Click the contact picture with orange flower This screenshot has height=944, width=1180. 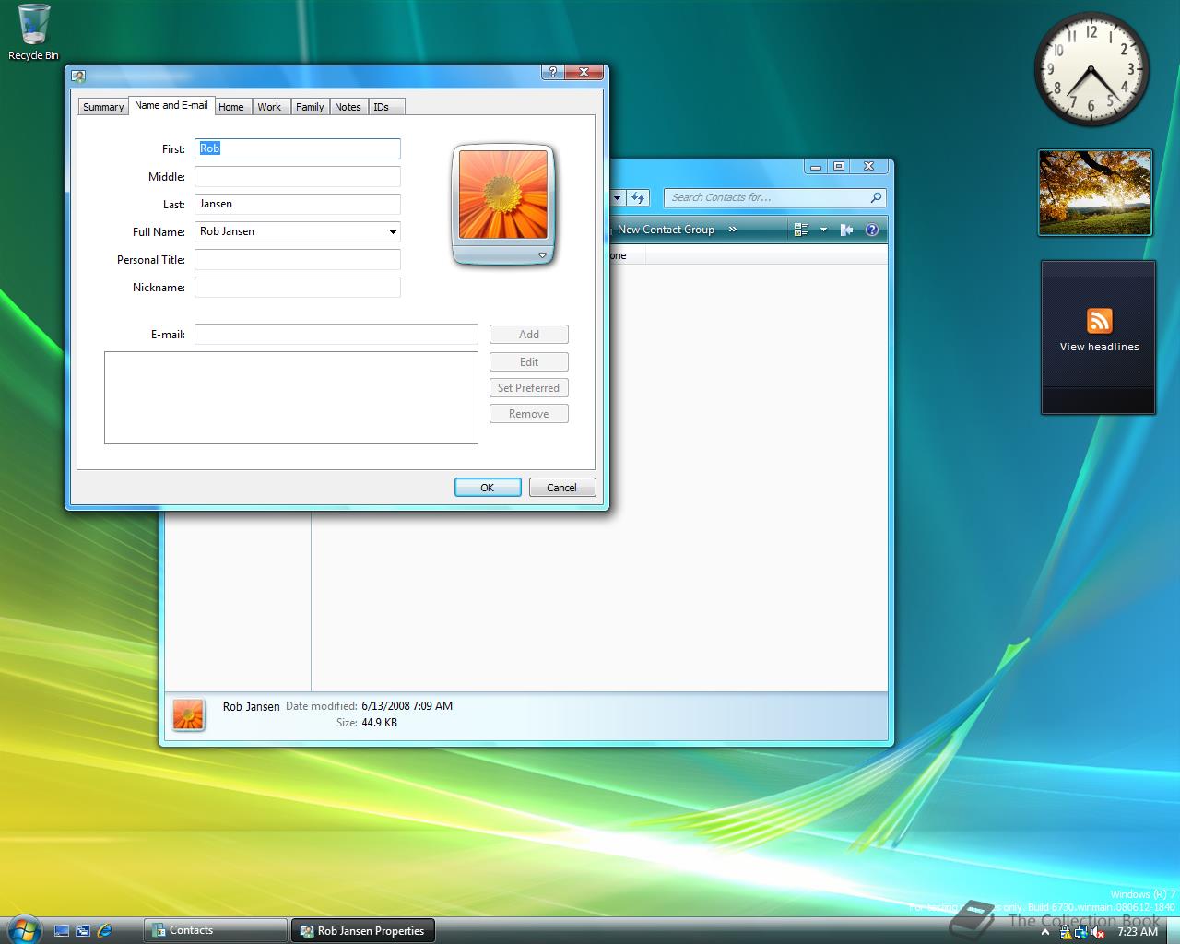(x=502, y=195)
